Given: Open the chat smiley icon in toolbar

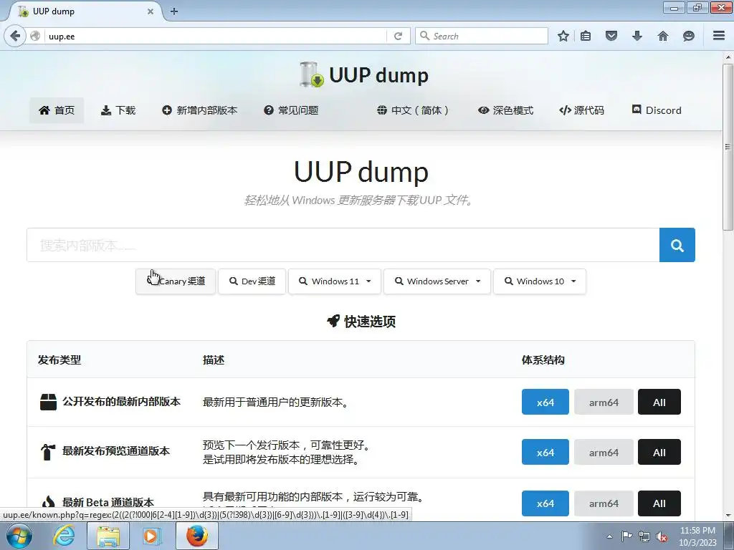Looking at the screenshot, I should click(x=689, y=36).
